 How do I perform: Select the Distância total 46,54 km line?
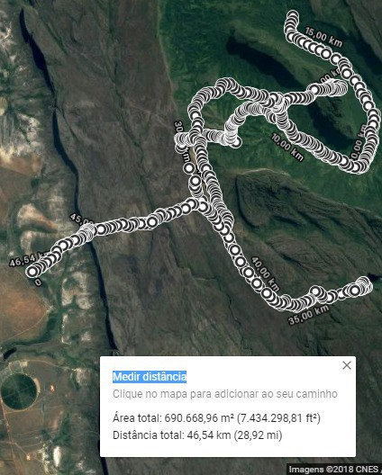[197, 435]
